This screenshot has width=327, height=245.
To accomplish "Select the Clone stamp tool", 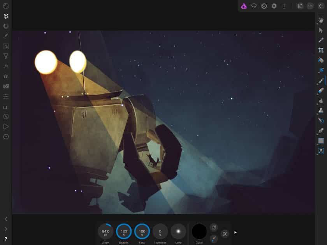I will click(321, 111).
